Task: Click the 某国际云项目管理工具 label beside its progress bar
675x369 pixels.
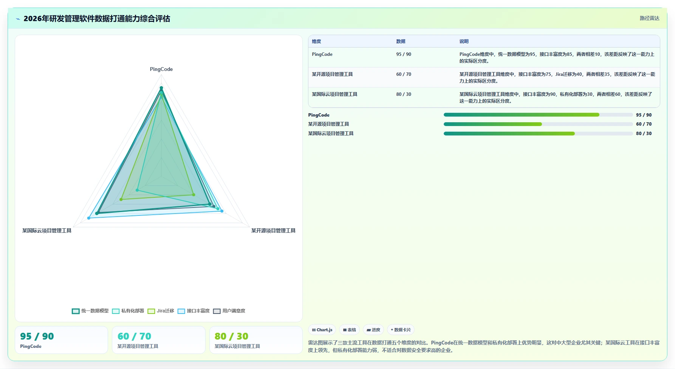Action: pyautogui.click(x=331, y=134)
